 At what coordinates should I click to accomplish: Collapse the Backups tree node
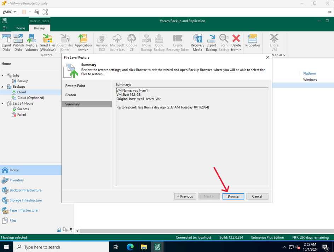click(x=3, y=87)
